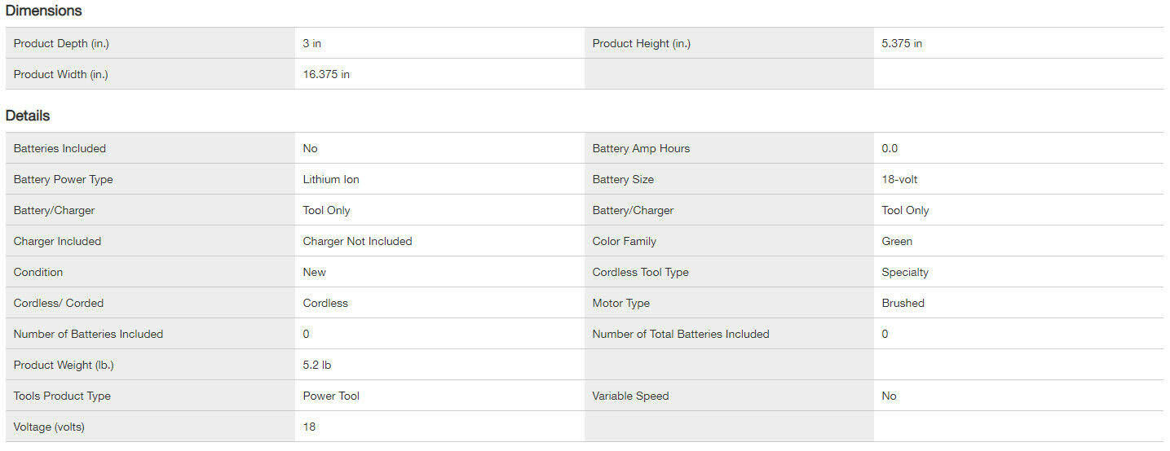The height and width of the screenshot is (451, 1170).
Task: Select the 5.375 in height value
Action: point(902,43)
